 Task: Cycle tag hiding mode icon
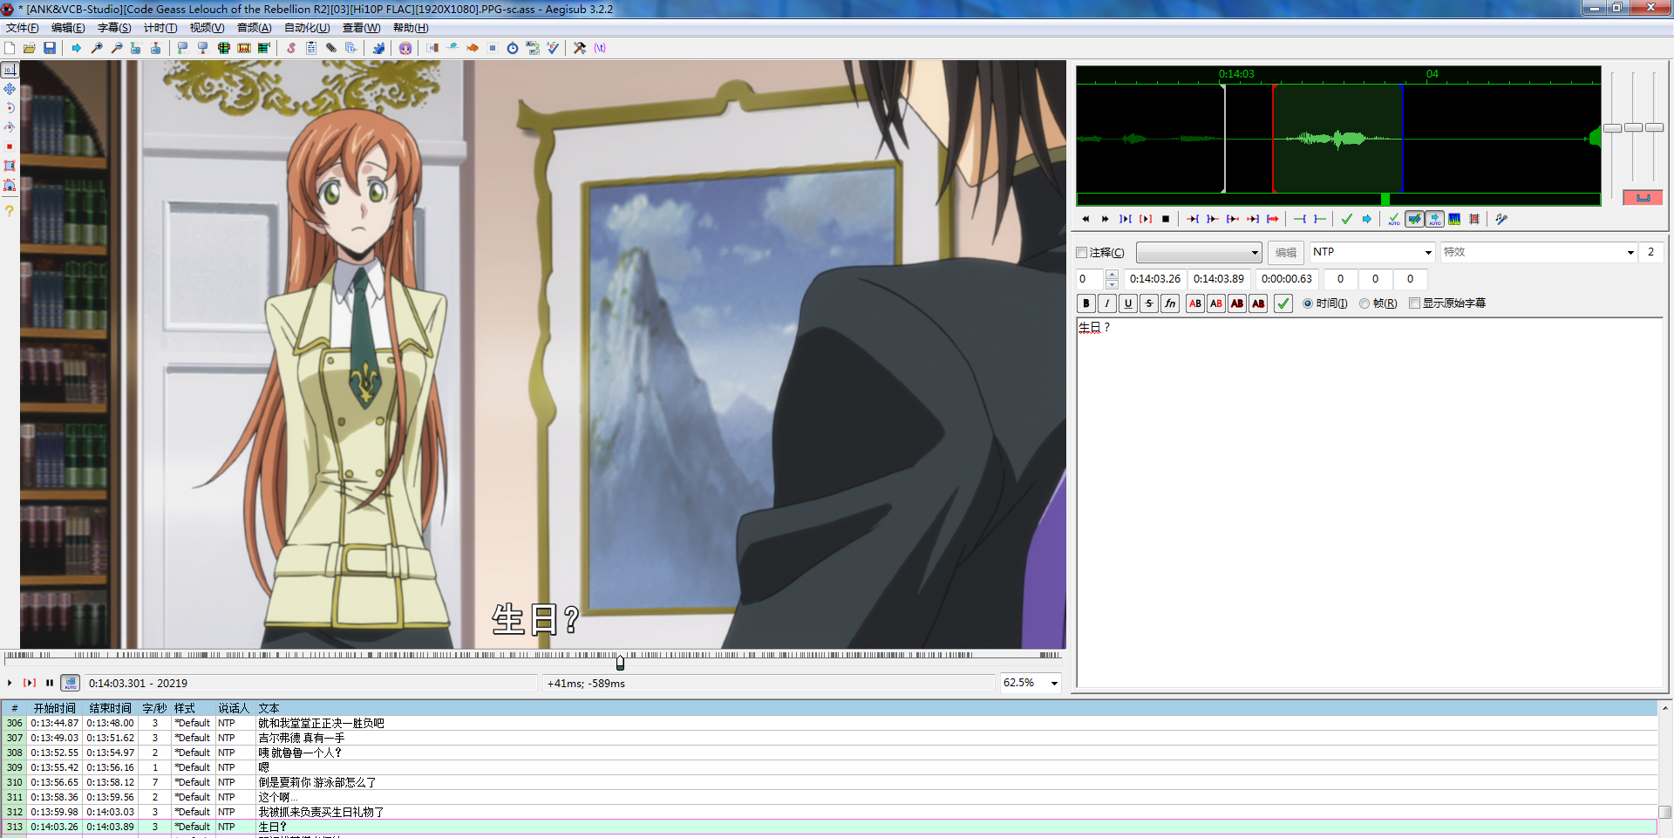600,48
